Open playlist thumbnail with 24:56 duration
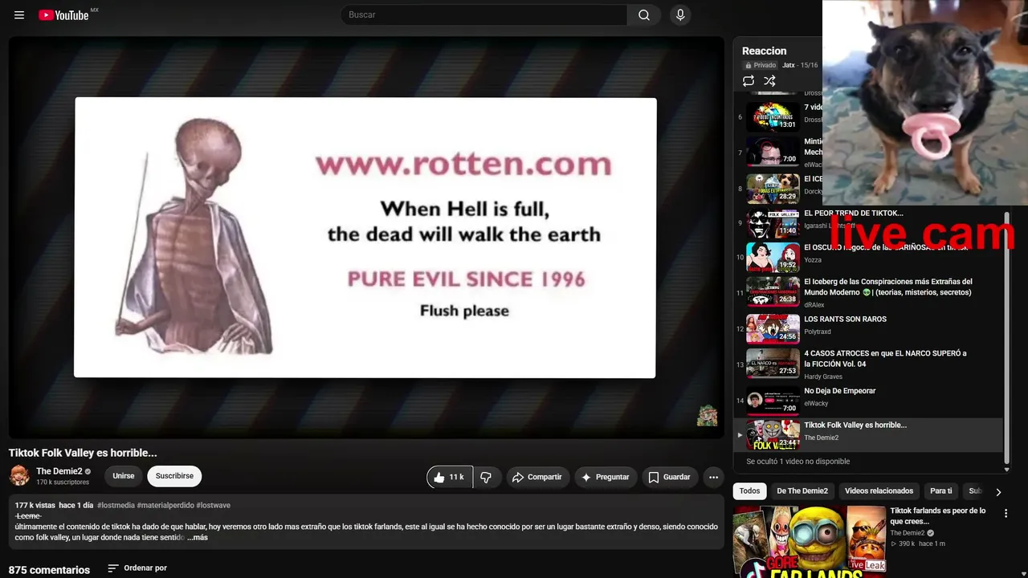Image resolution: width=1028 pixels, height=578 pixels. (x=773, y=328)
